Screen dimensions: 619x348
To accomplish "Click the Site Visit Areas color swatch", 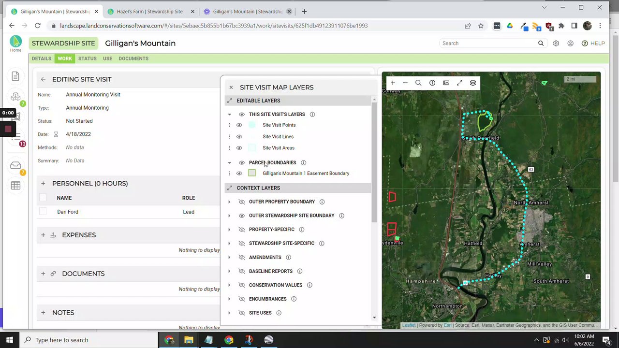I will (x=252, y=148).
